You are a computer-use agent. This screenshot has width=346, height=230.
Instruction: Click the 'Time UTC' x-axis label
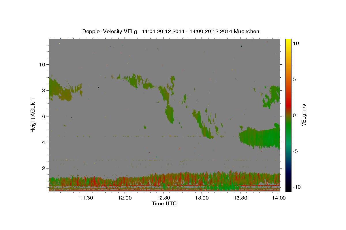coord(164,204)
